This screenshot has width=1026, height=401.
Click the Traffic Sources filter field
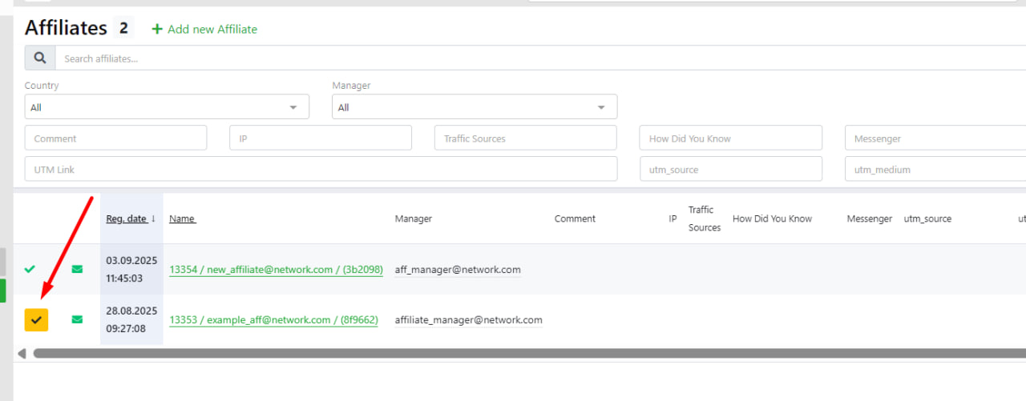(x=525, y=138)
